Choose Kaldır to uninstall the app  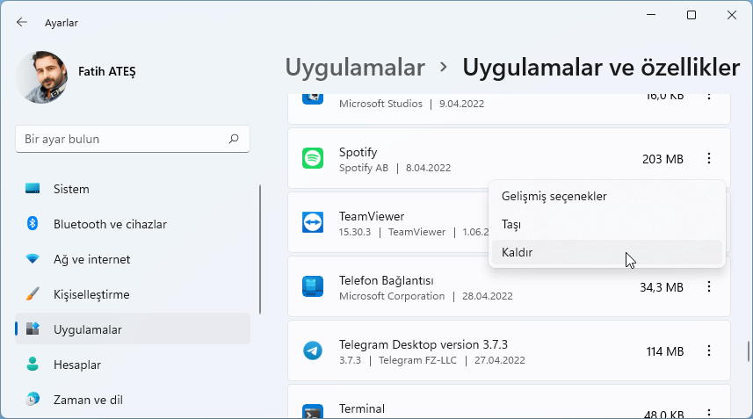[607, 252]
